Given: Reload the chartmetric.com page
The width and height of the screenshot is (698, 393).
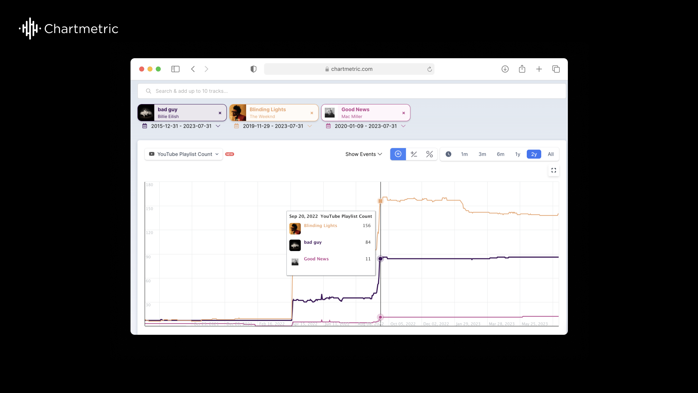Looking at the screenshot, I should (x=429, y=69).
